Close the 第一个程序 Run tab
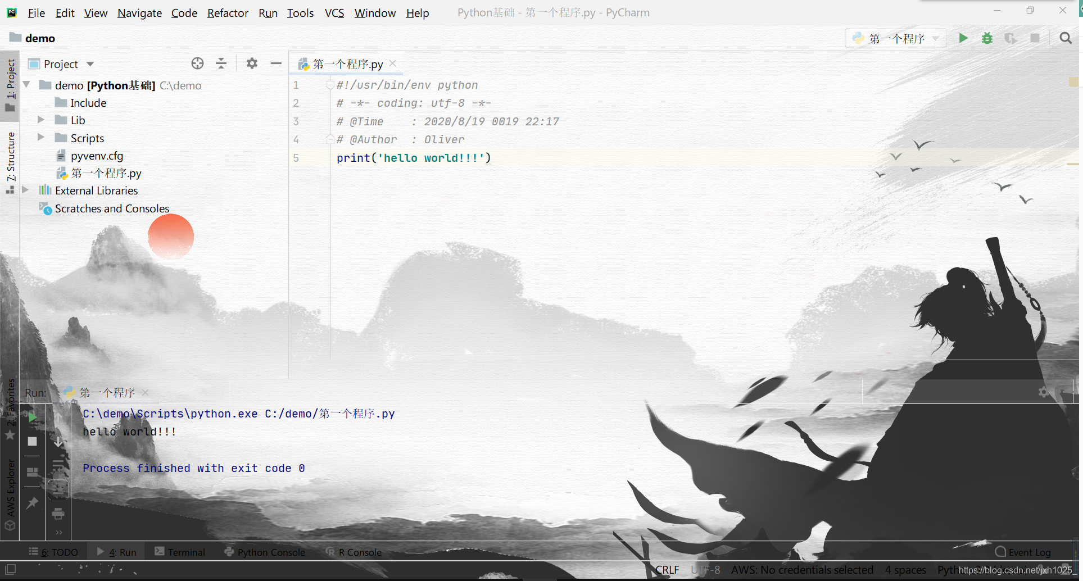 146,392
